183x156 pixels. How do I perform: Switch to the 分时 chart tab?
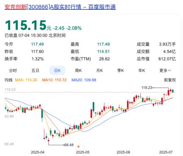(13, 71)
